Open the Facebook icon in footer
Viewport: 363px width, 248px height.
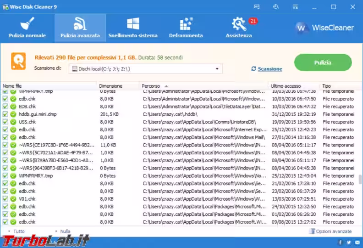pyautogui.click(x=340, y=242)
